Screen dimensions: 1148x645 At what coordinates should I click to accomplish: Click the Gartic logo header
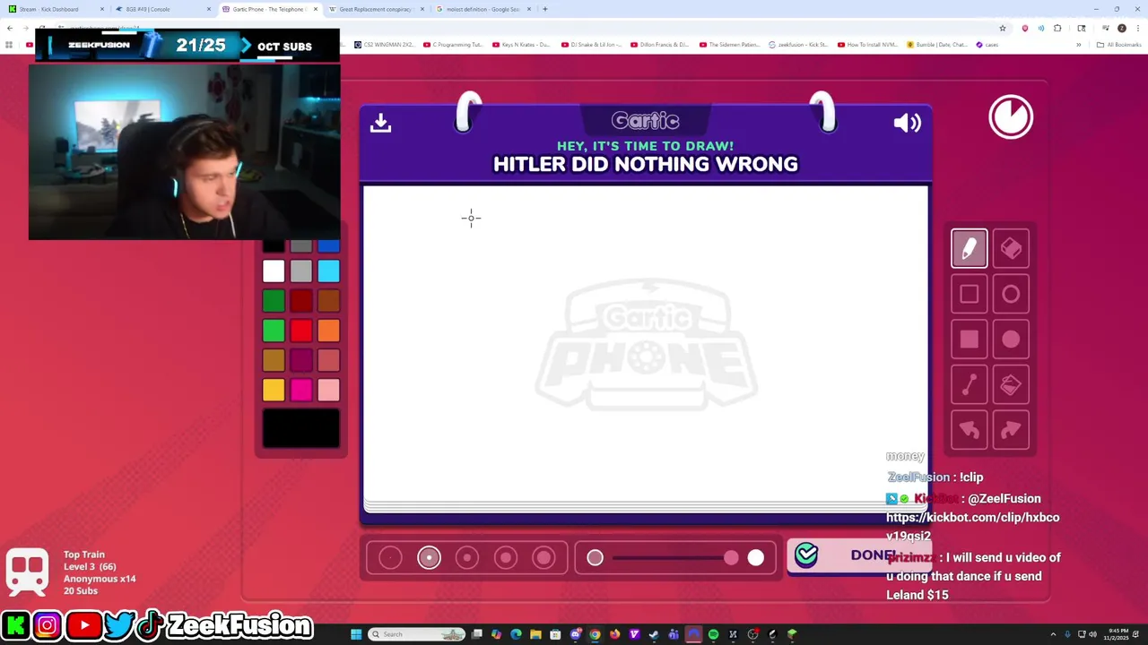[x=646, y=120]
